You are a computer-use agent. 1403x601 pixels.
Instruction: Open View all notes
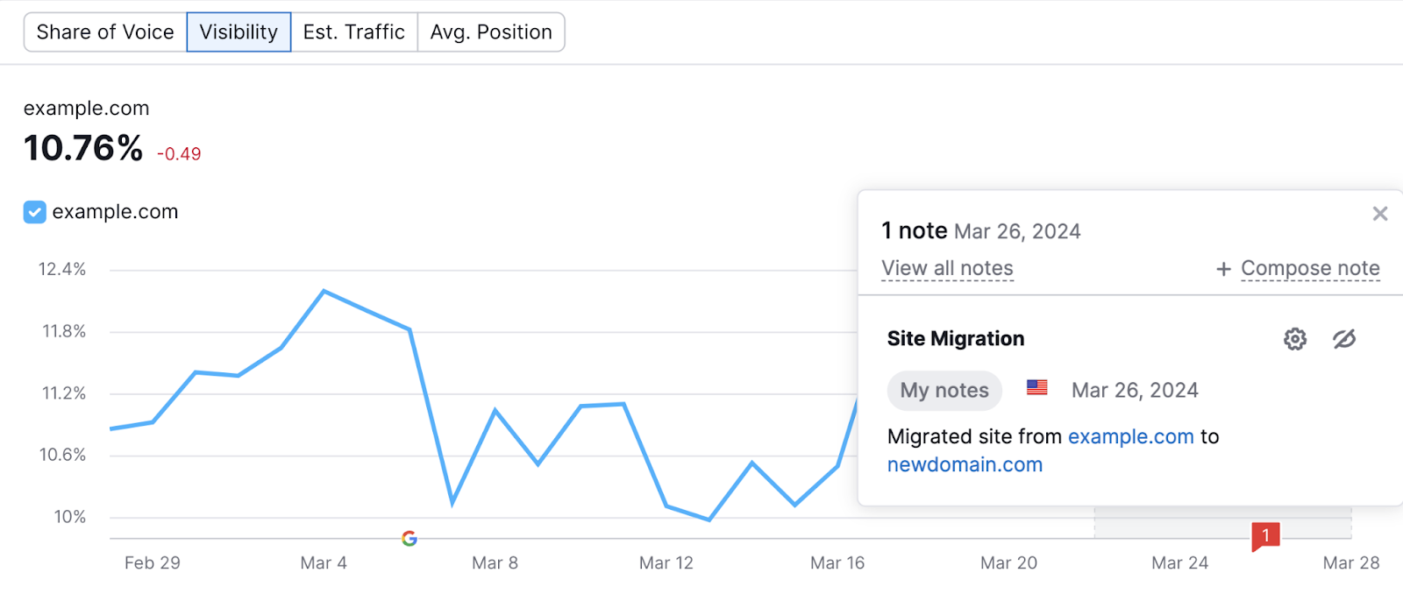click(x=946, y=268)
